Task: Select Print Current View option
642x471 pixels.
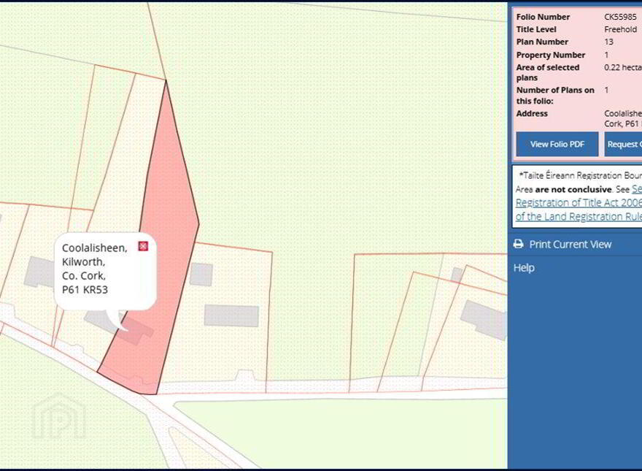Action: click(x=570, y=245)
